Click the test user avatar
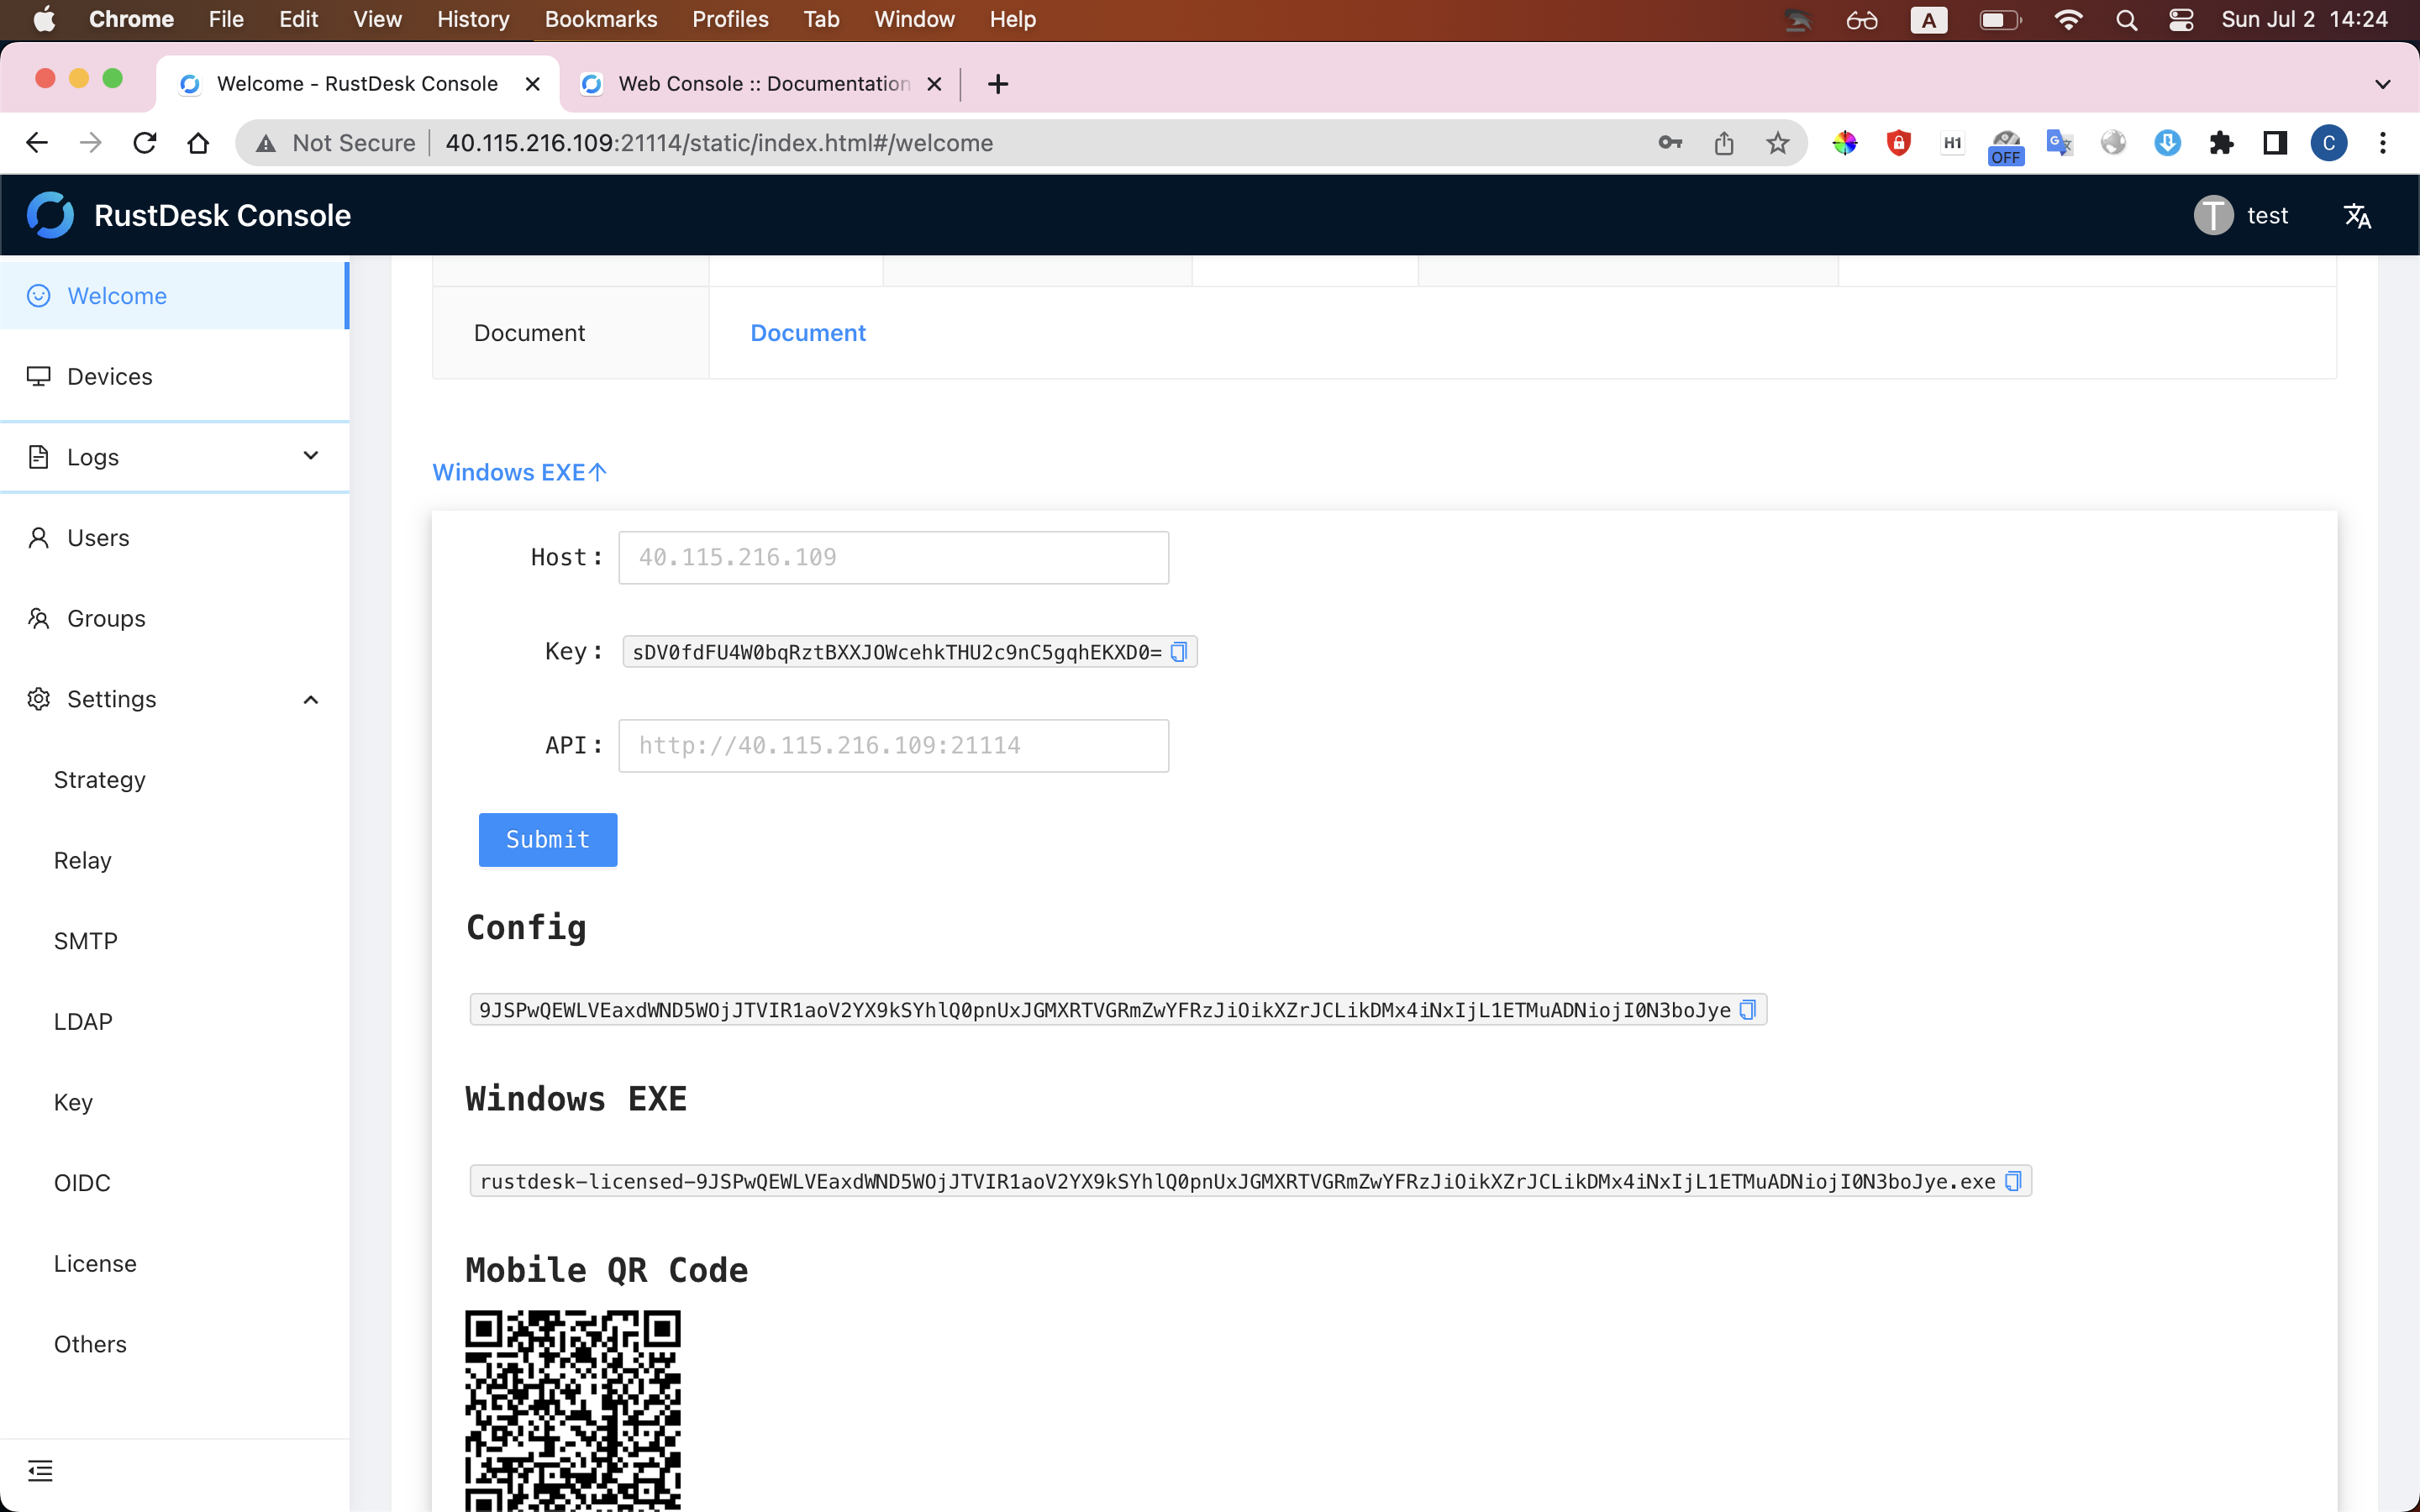Viewport: 2420px width, 1512px height. pyautogui.click(x=2213, y=215)
